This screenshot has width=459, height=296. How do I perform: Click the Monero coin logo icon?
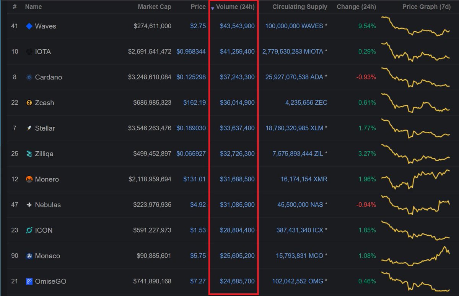29,179
